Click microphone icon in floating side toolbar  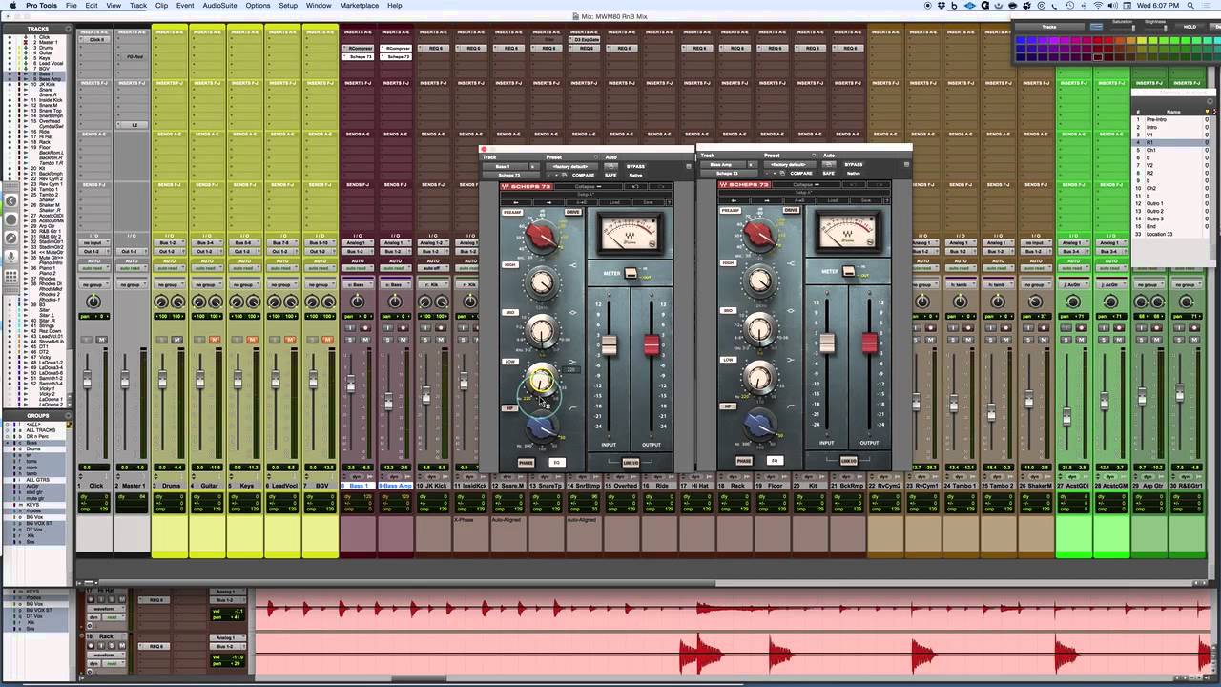click(x=10, y=256)
